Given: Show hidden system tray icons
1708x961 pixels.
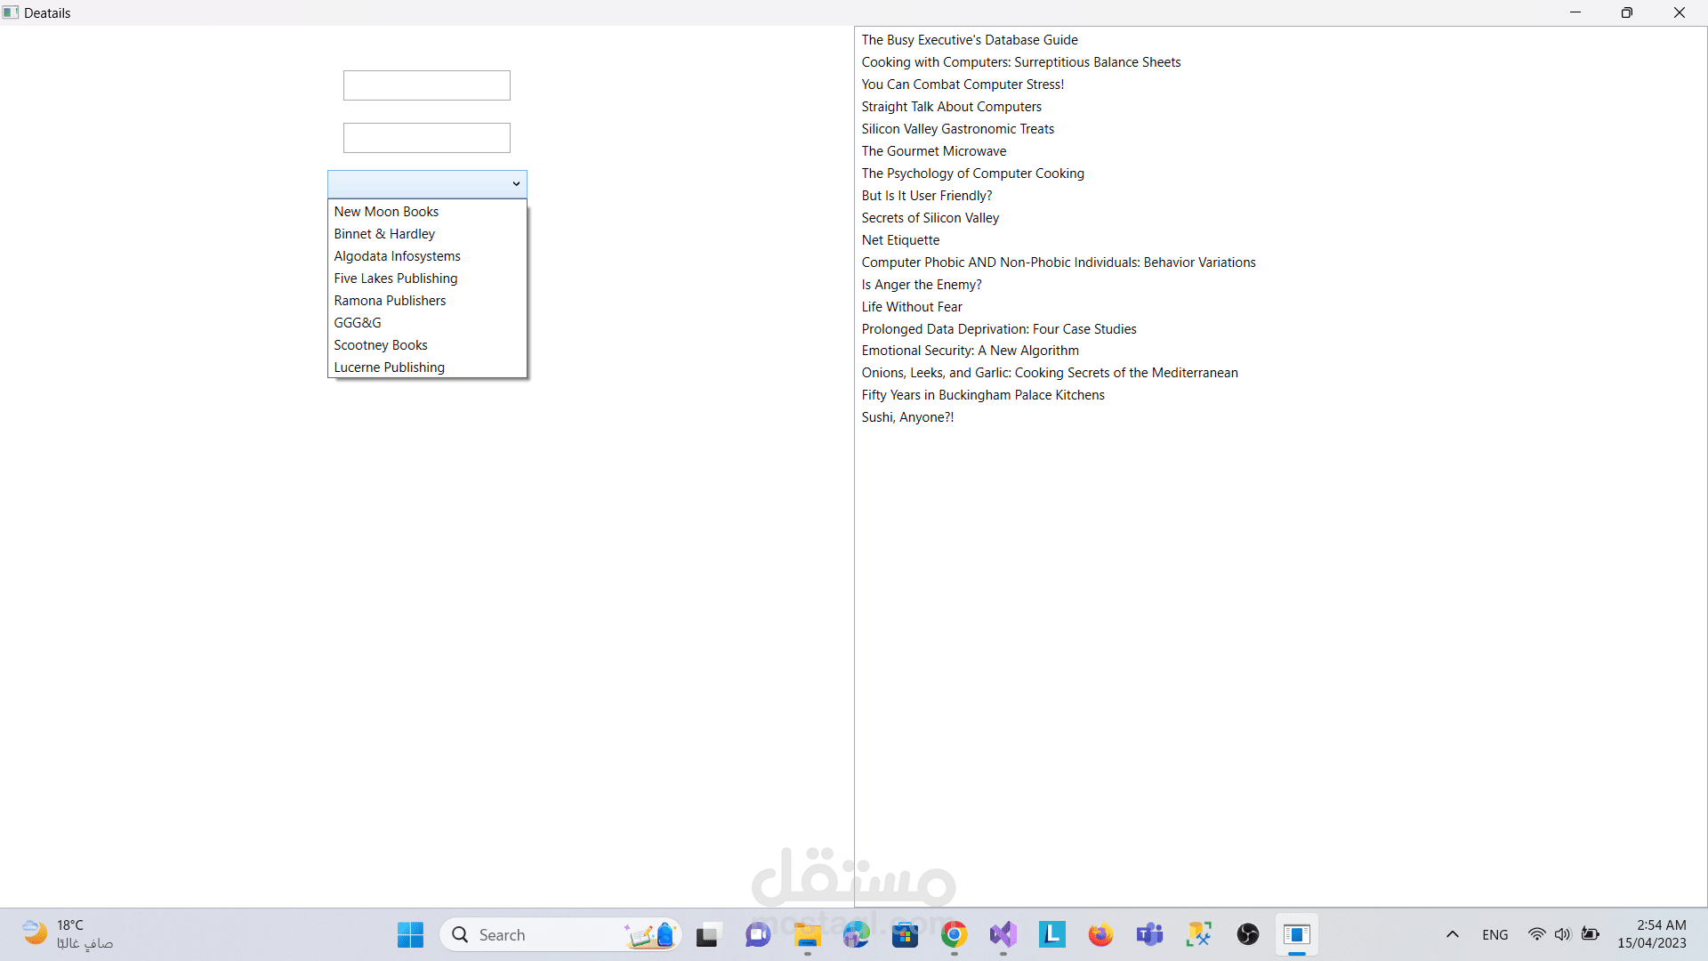Looking at the screenshot, I should (1452, 934).
